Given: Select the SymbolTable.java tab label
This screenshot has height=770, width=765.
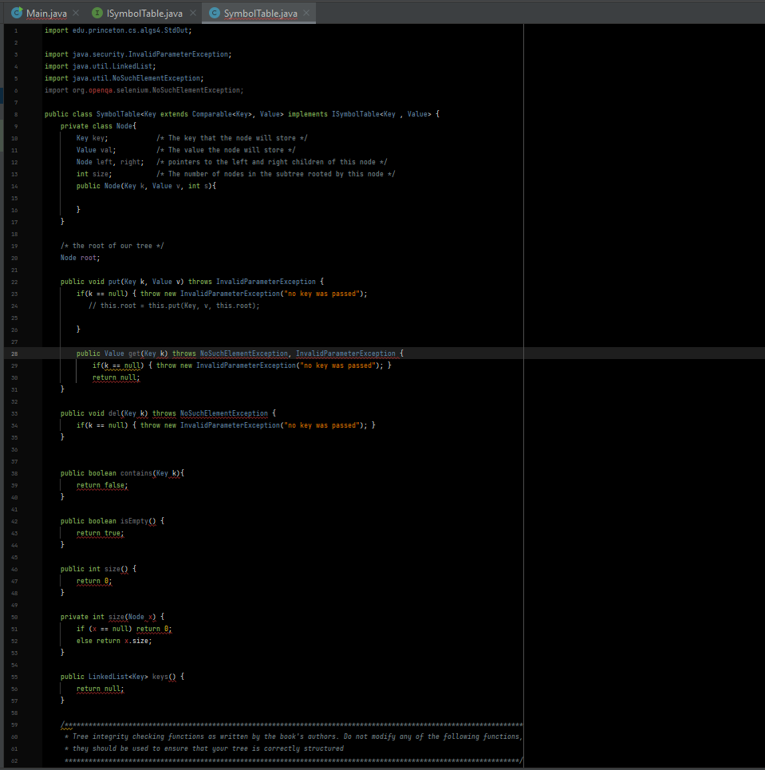Looking at the screenshot, I should point(260,14).
